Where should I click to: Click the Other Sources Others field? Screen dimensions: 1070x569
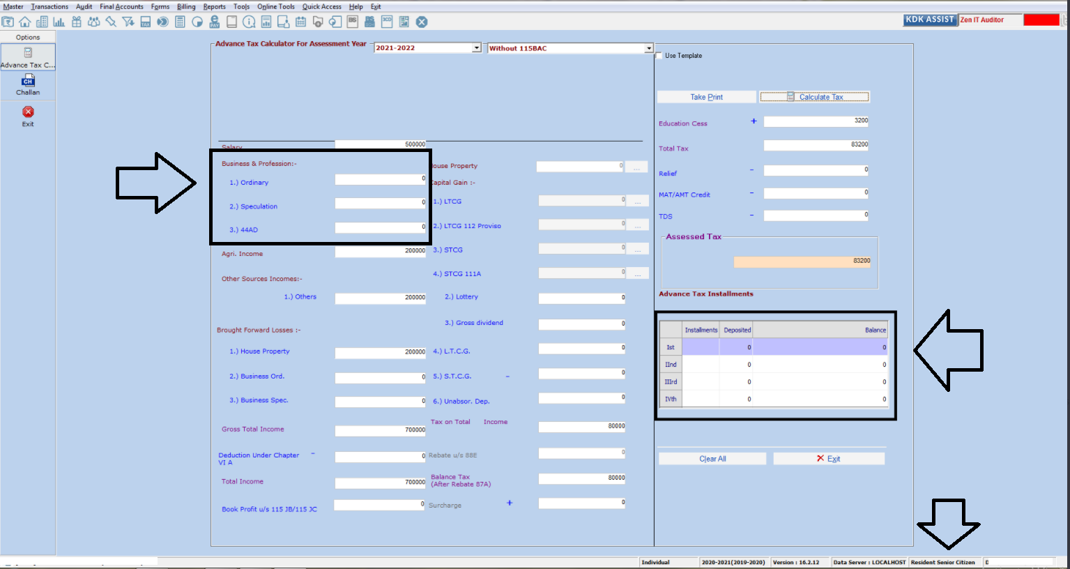[x=381, y=298]
